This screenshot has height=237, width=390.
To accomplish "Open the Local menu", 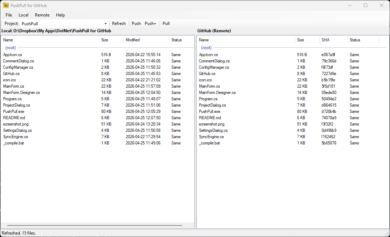I will [23, 15].
